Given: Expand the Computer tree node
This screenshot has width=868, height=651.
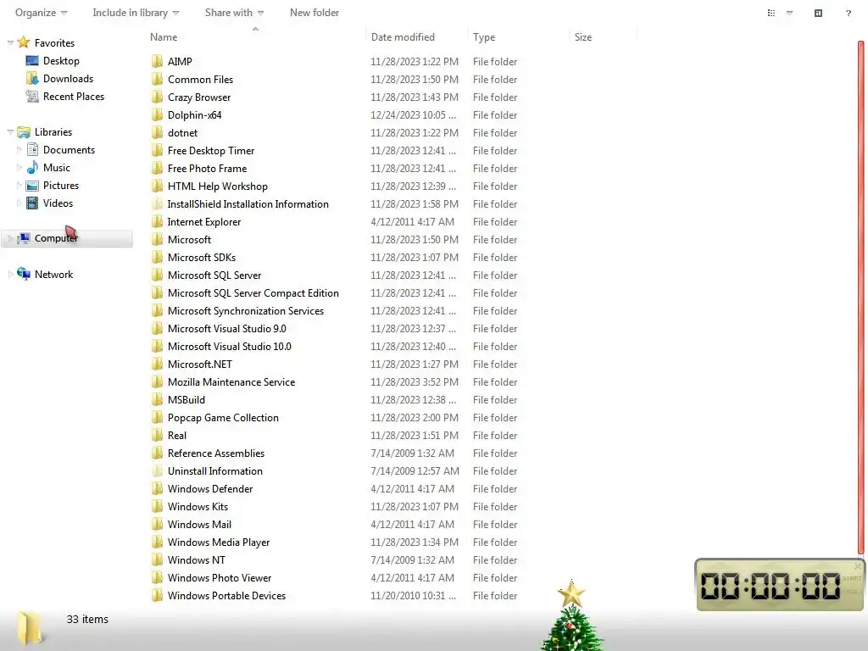Looking at the screenshot, I should 10,238.
